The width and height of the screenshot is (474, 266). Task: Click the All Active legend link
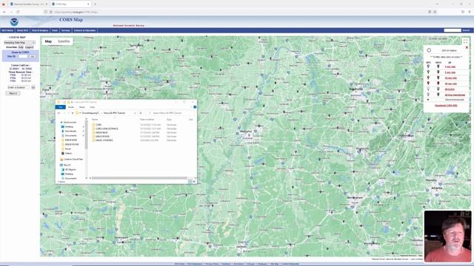[x=450, y=89]
